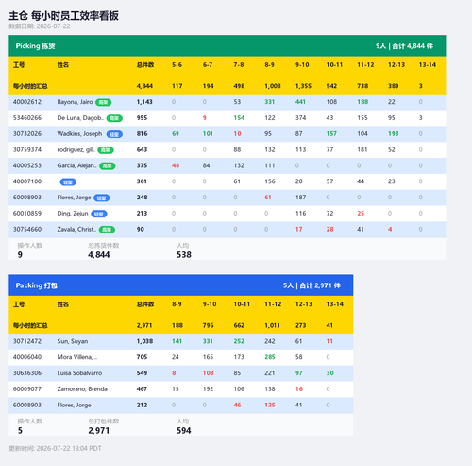This screenshot has width=472, height=466.
Task: Select the 7-8 hour column header
Action: click(x=239, y=65)
